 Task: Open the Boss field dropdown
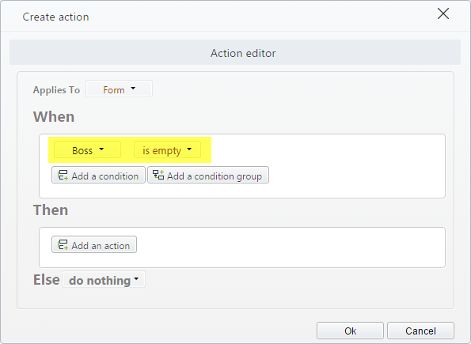point(87,149)
